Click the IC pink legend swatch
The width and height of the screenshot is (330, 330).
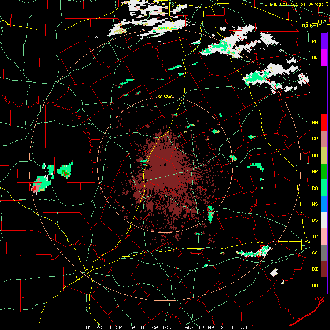tap(324, 236)
